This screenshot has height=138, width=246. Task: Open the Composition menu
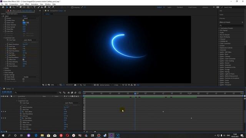[14, 4]
